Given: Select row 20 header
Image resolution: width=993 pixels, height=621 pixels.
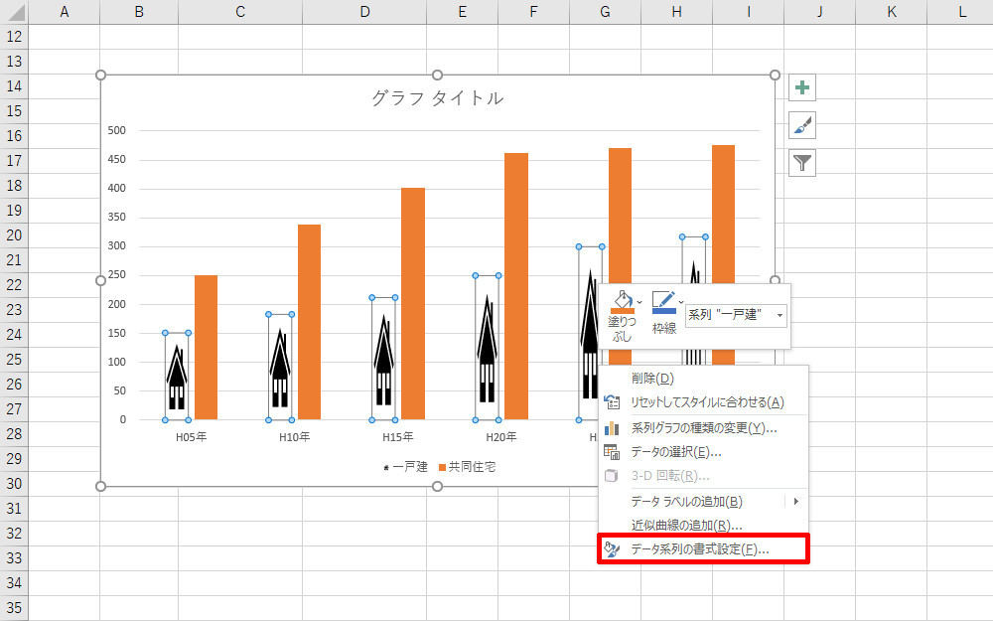Looking at the screenshot, I should (x=14, y=235).
